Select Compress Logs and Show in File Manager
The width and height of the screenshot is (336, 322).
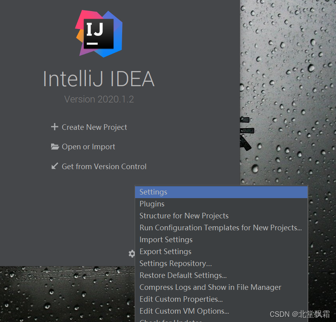(221, 287)
